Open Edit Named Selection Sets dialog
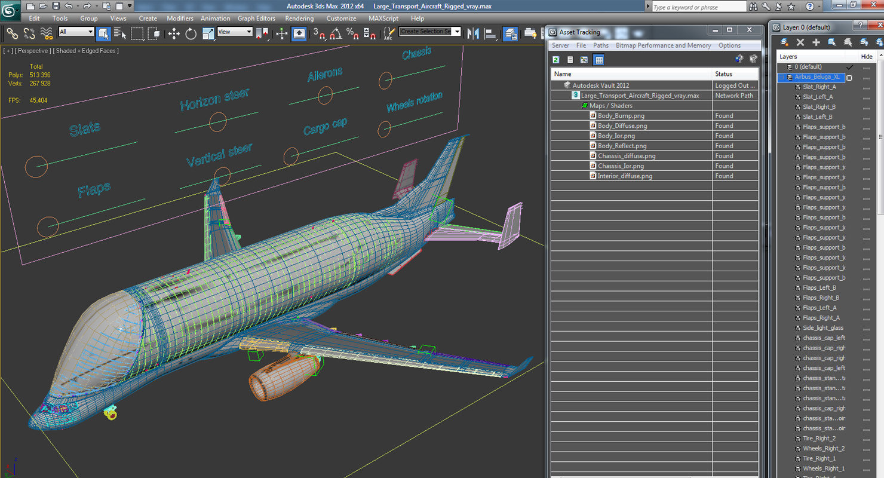The width and height of the screenshot is (884, 478). tap(389, 33)
